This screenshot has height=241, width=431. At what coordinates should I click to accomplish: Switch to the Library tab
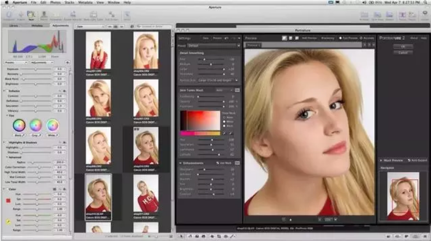pyautogui.click(x=13, y=26)
